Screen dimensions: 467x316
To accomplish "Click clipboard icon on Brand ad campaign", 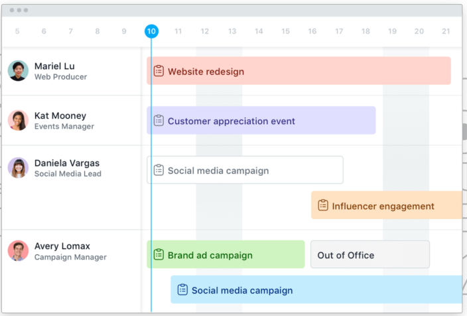I will tap(159, 254).
